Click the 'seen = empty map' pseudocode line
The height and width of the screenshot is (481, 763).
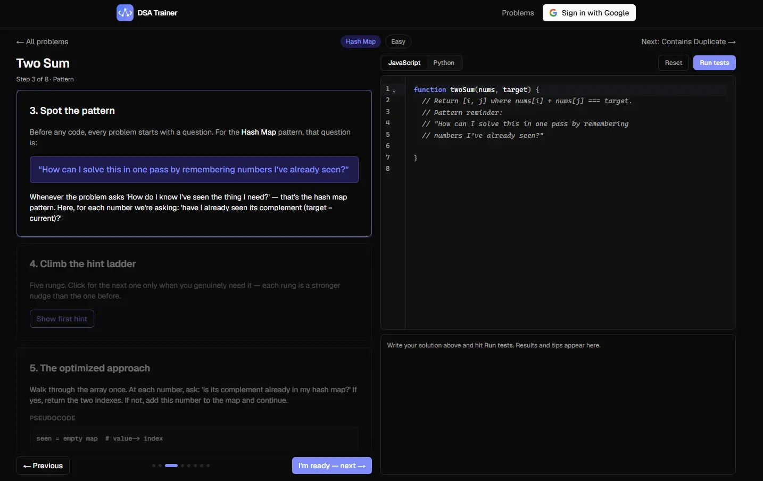click(99, 438)
